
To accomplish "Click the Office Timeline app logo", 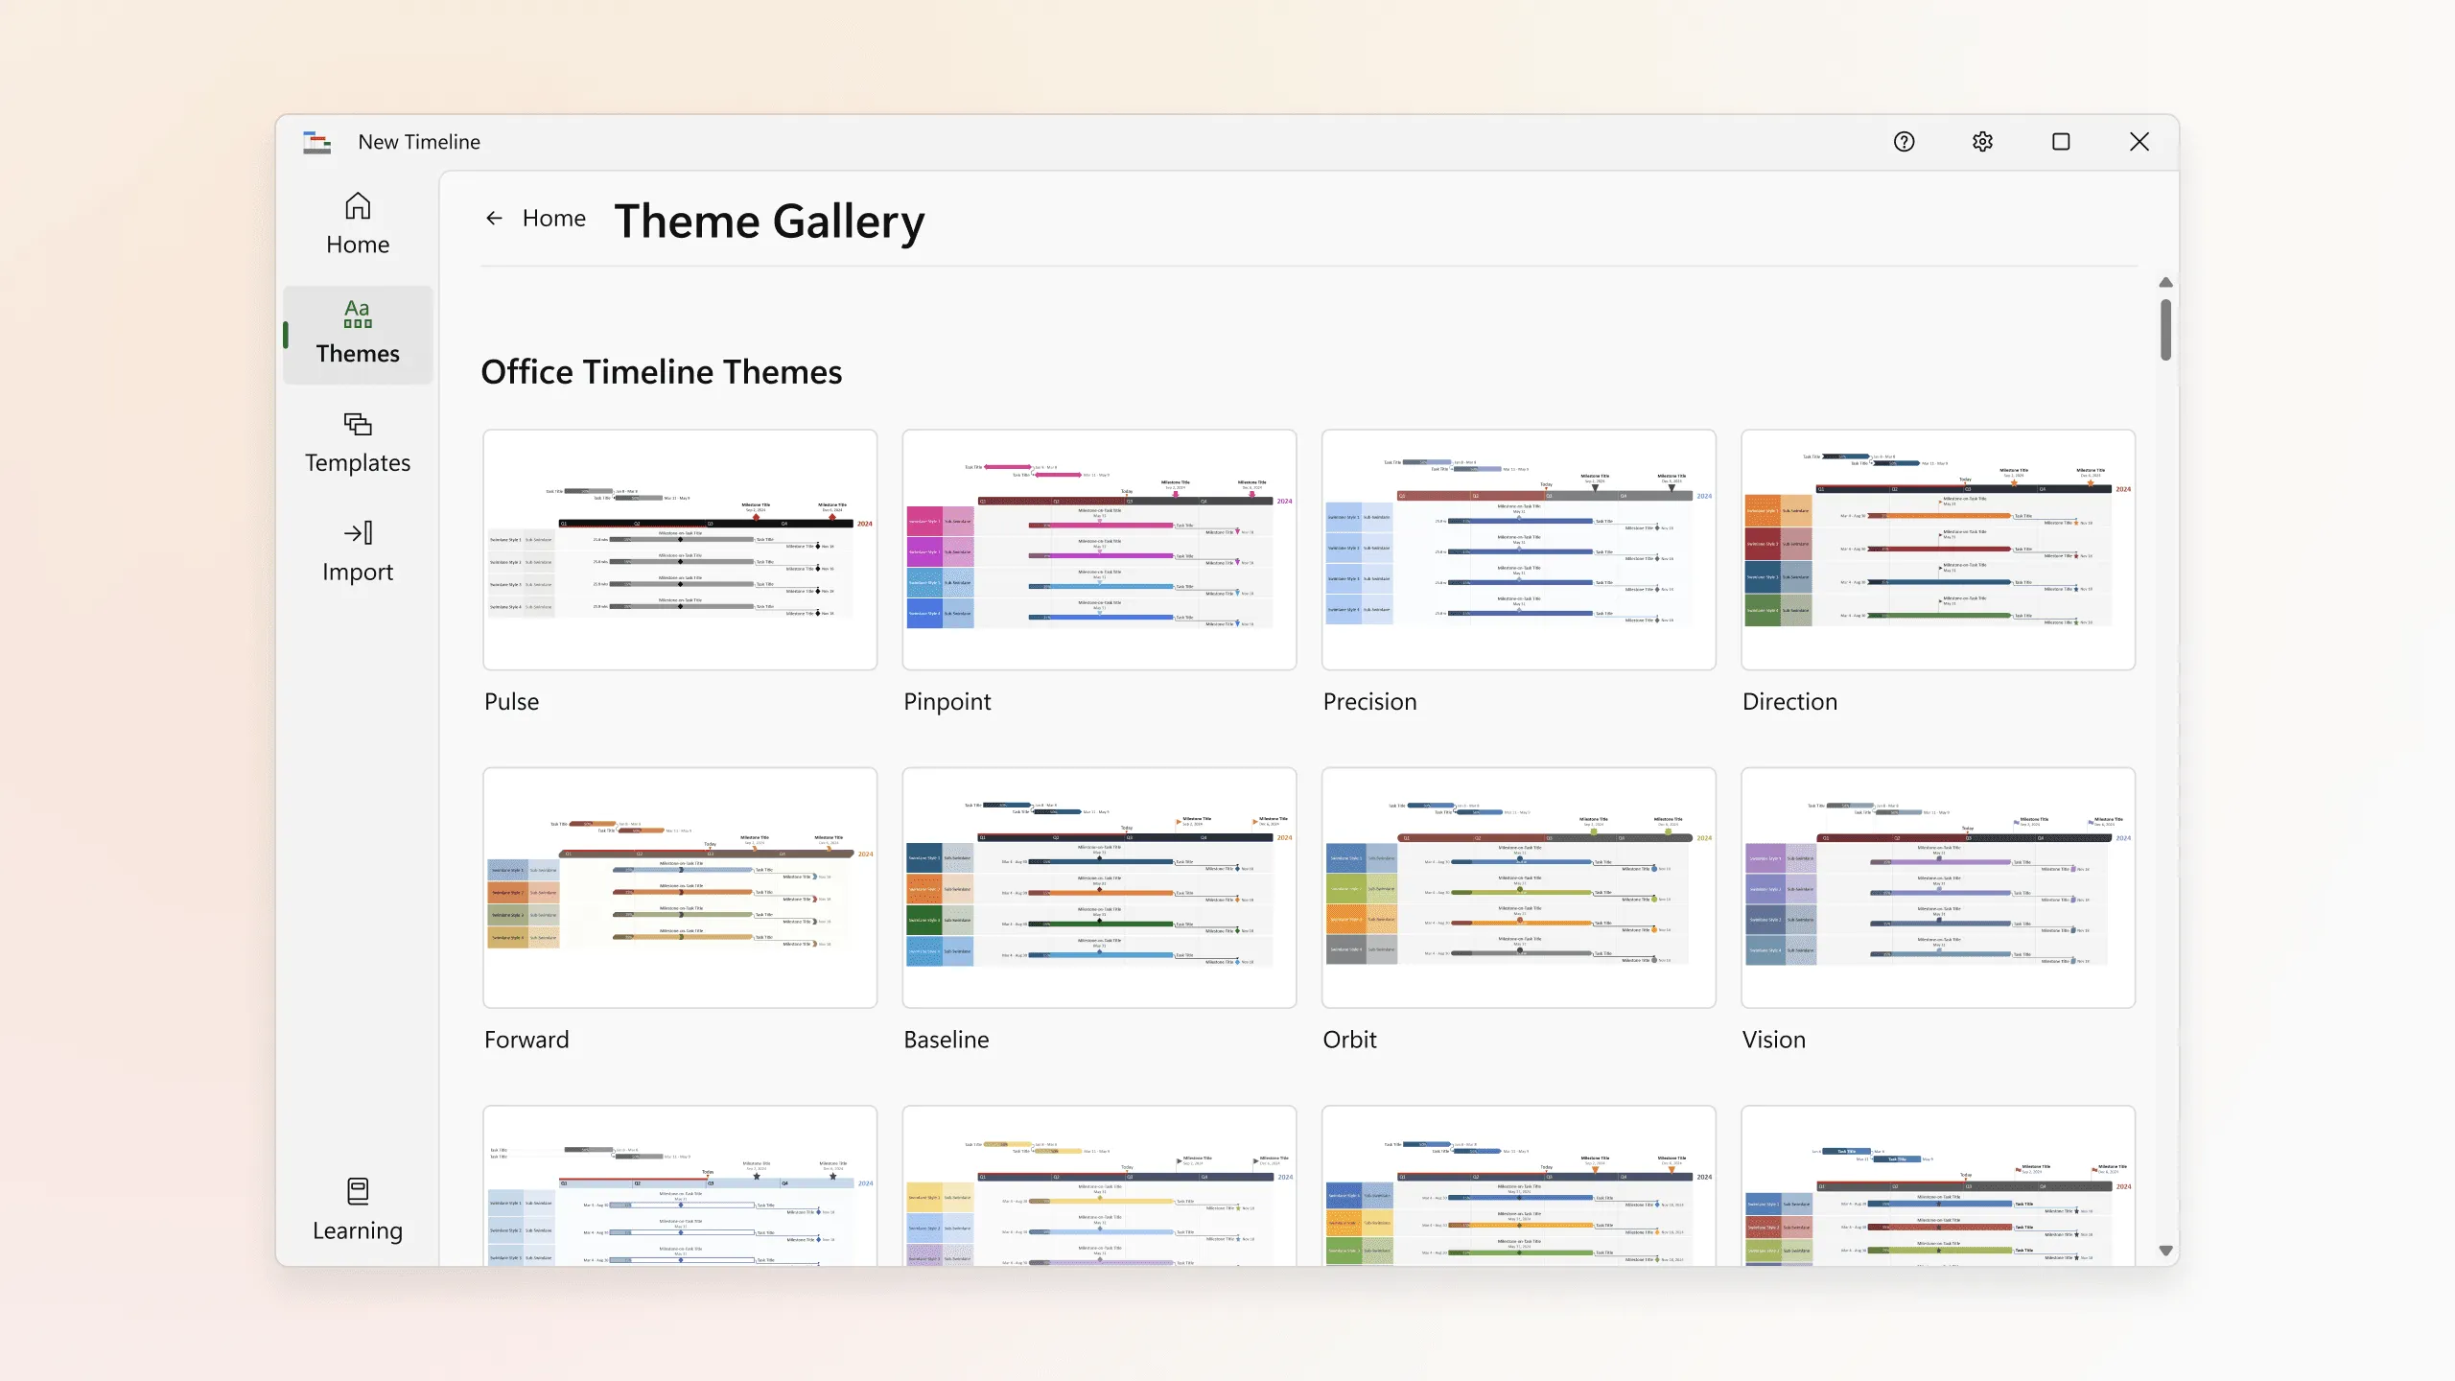I will tap(316, 142).
